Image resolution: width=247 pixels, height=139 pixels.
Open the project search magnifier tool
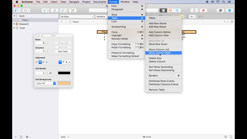click(25, 10)
